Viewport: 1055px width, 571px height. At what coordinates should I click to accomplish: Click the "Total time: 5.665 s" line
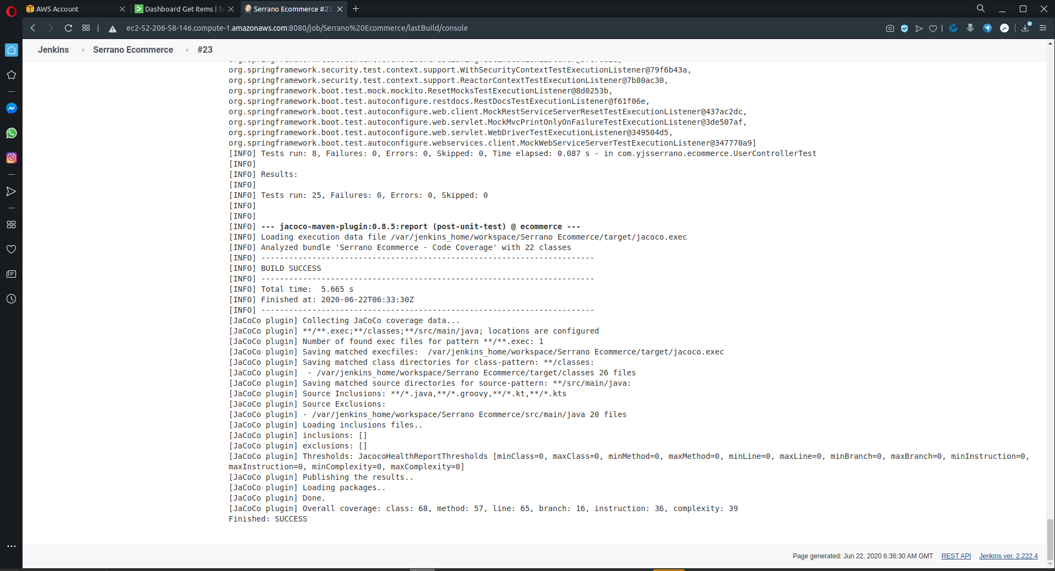pyautogui.click(x=291, y=289)
